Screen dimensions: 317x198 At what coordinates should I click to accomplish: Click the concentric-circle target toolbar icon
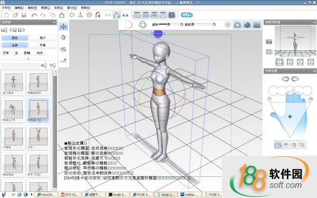89,15
